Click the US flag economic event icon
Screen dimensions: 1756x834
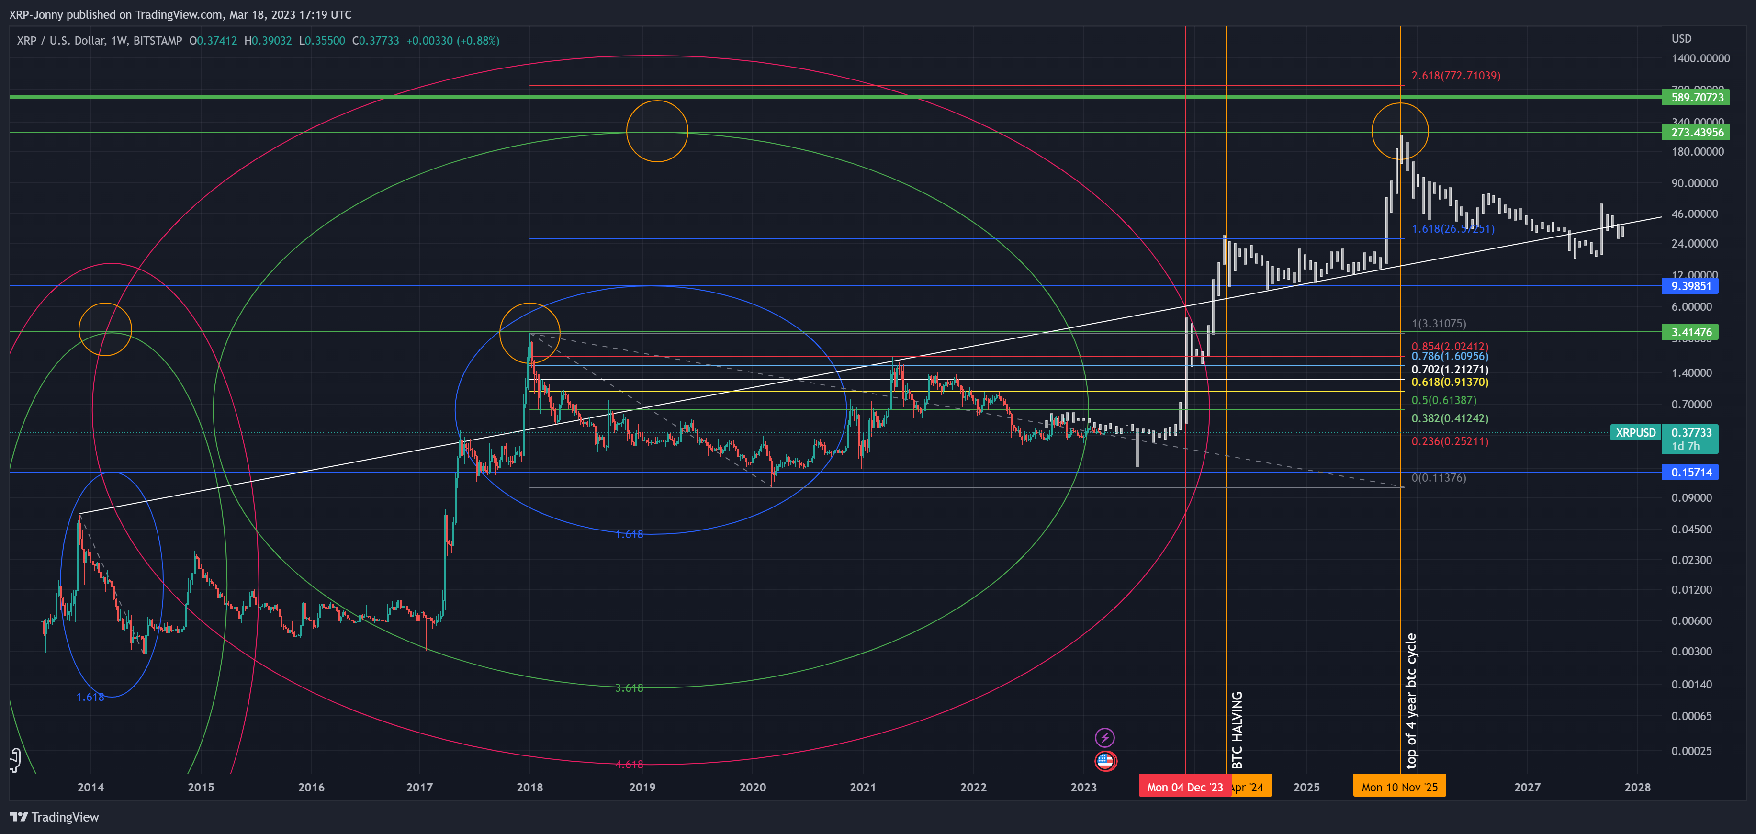point(1105,761)
